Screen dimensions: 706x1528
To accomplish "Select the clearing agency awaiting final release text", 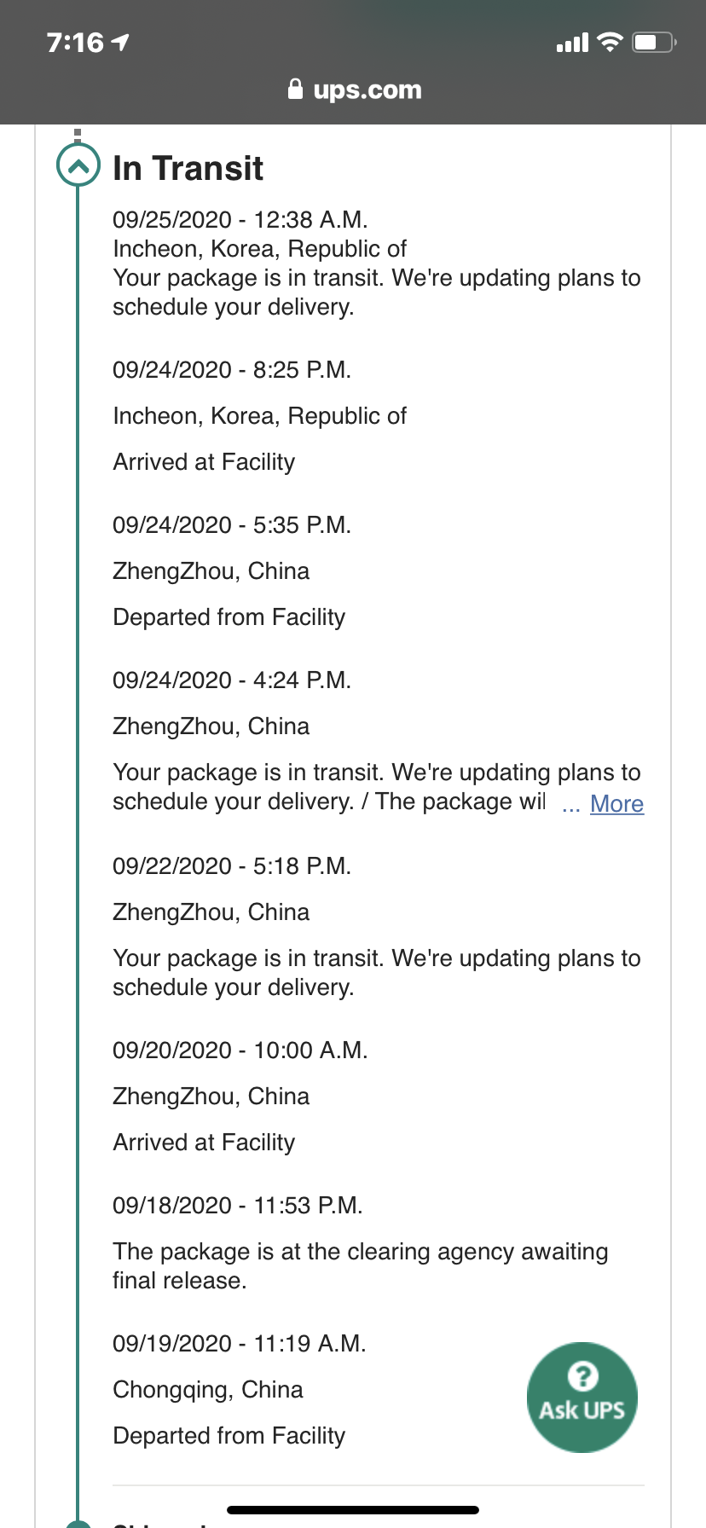I will click(x=361, y=1266).
